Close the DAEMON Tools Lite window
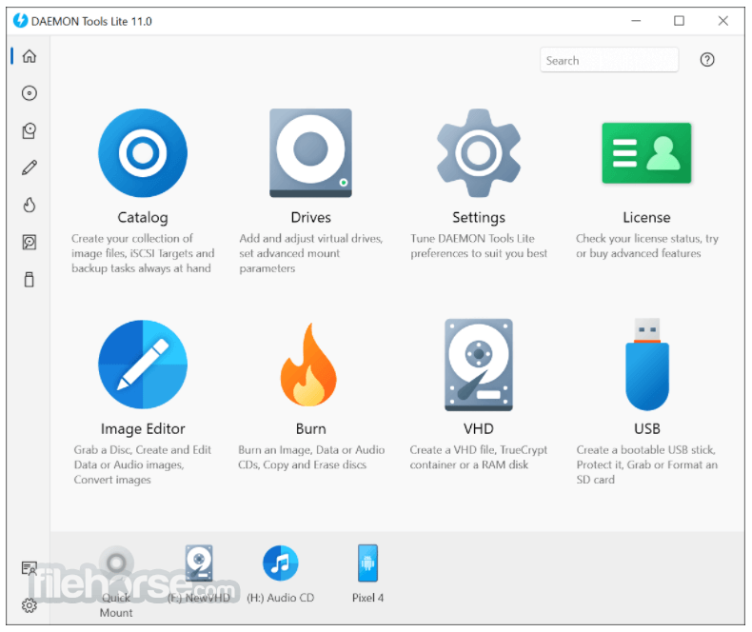Screen dimensions: 752x632 723,21
